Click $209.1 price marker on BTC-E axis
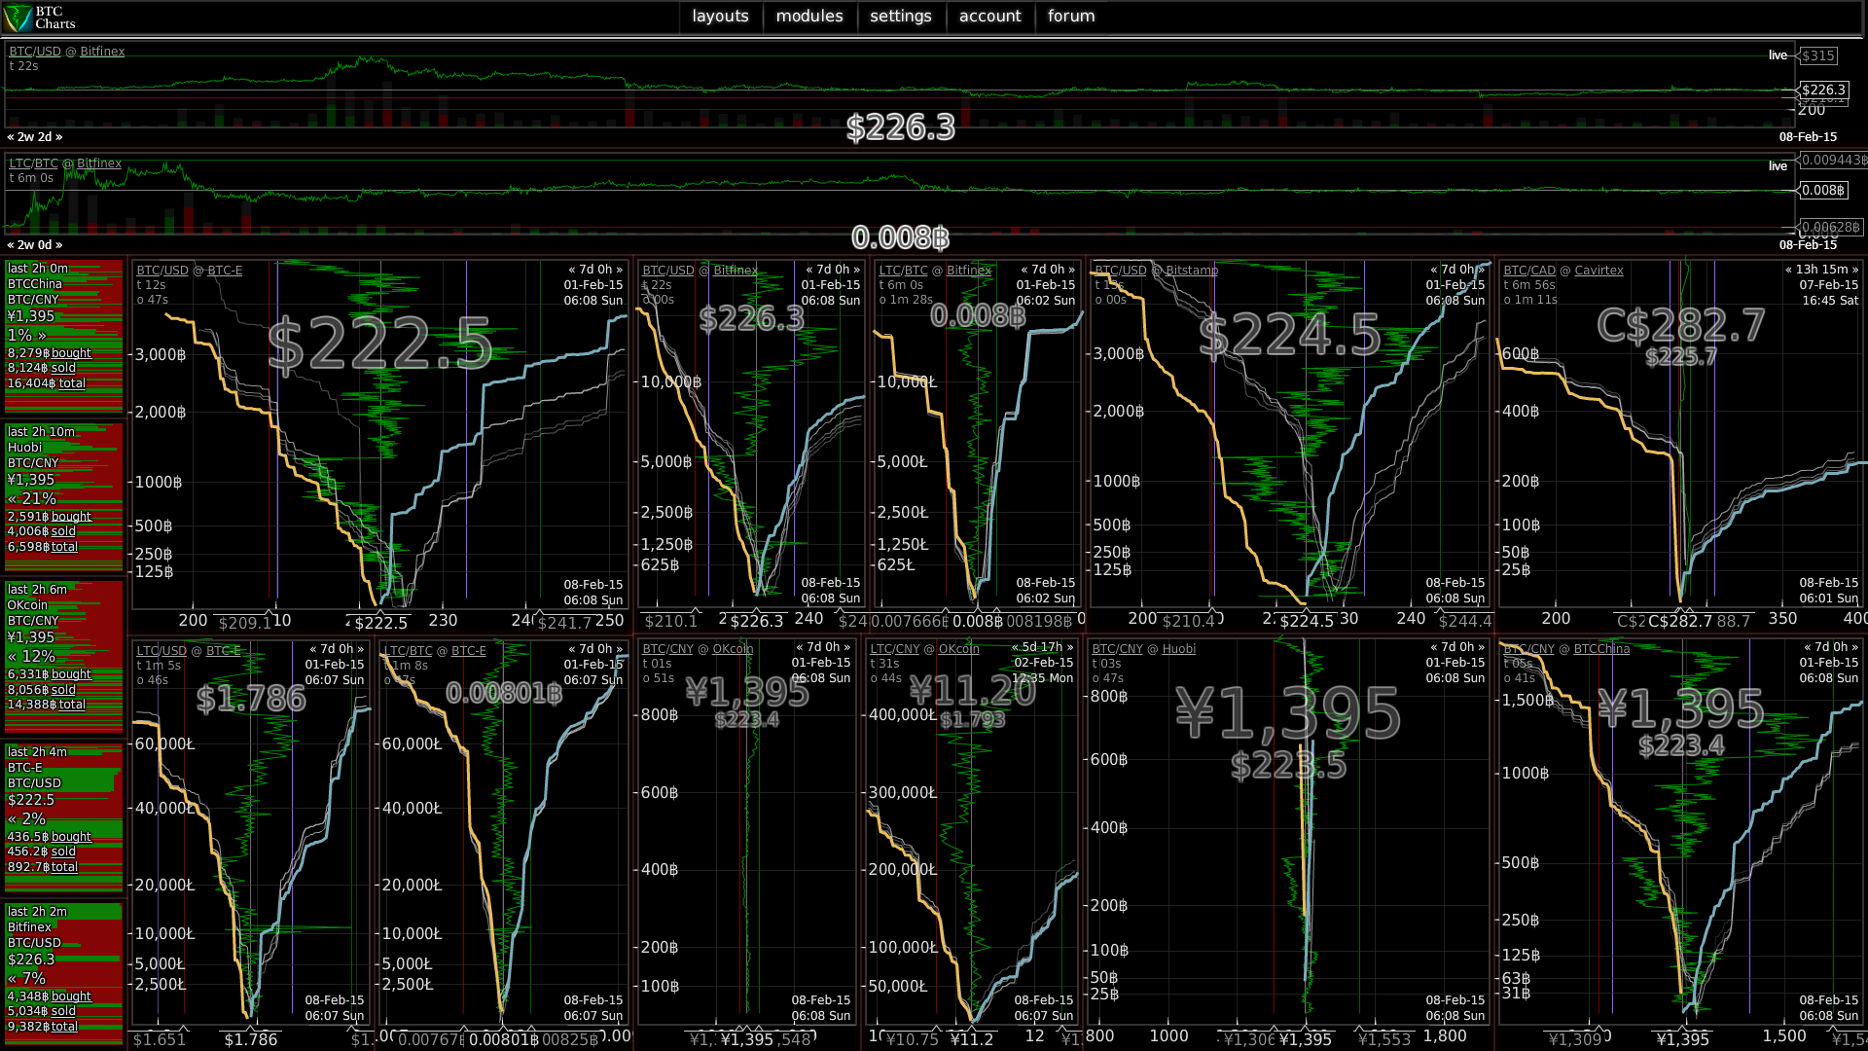 (x=244, y=623)
